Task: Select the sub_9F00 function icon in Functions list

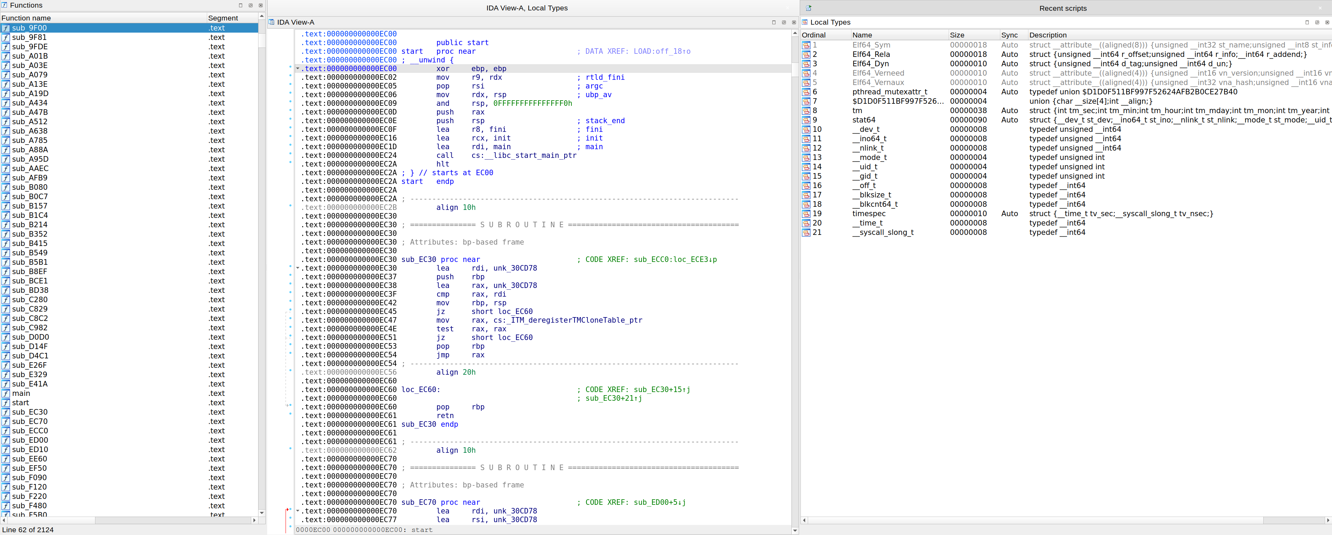Action: pos(5,28)
